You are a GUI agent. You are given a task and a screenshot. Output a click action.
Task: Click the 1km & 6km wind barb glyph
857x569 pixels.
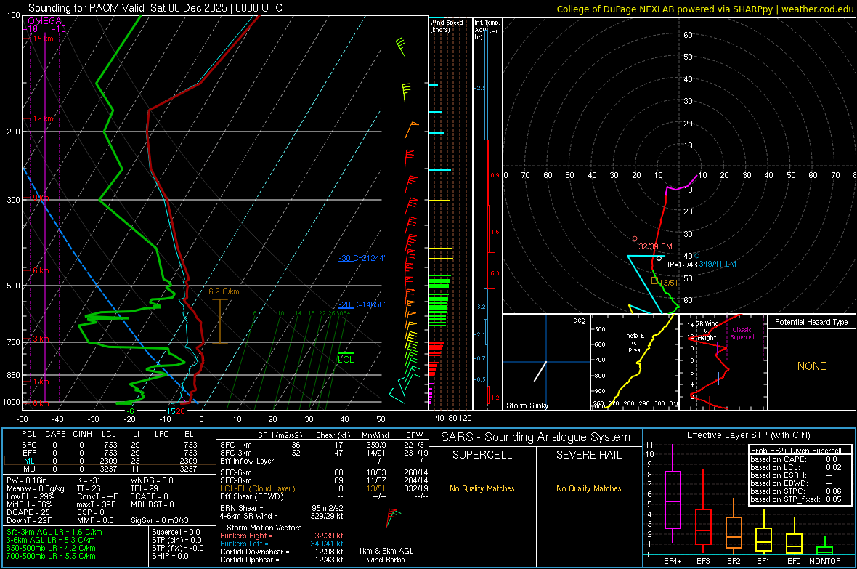tap(392, 517)
